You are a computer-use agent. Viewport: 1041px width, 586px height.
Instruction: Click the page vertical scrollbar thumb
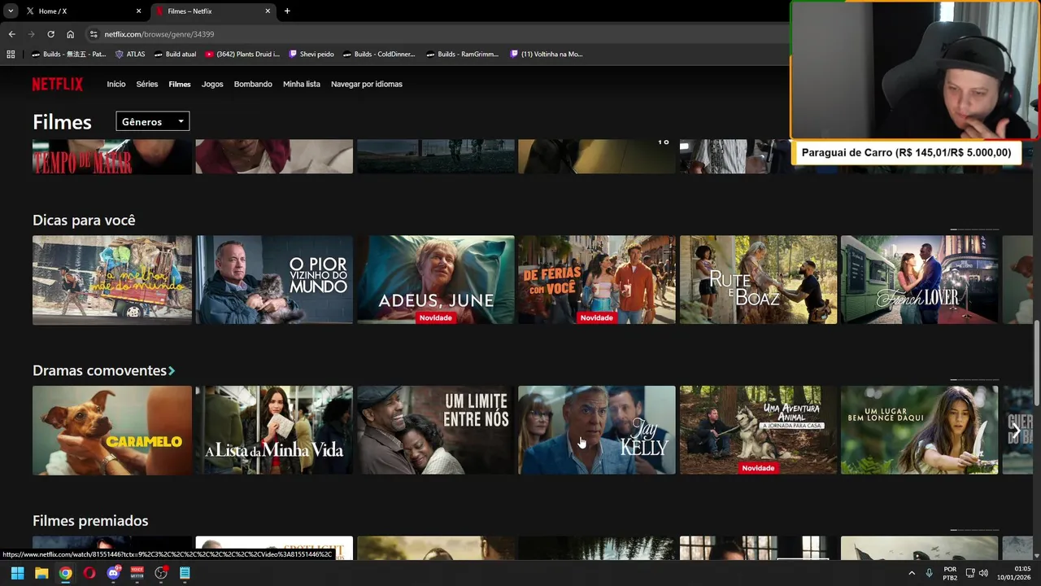click(x=1037, y=363)
